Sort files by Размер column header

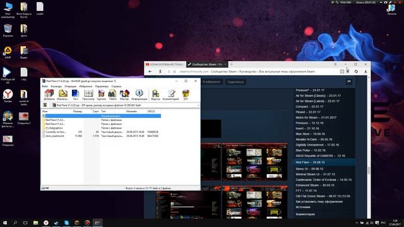coord(78,112)
